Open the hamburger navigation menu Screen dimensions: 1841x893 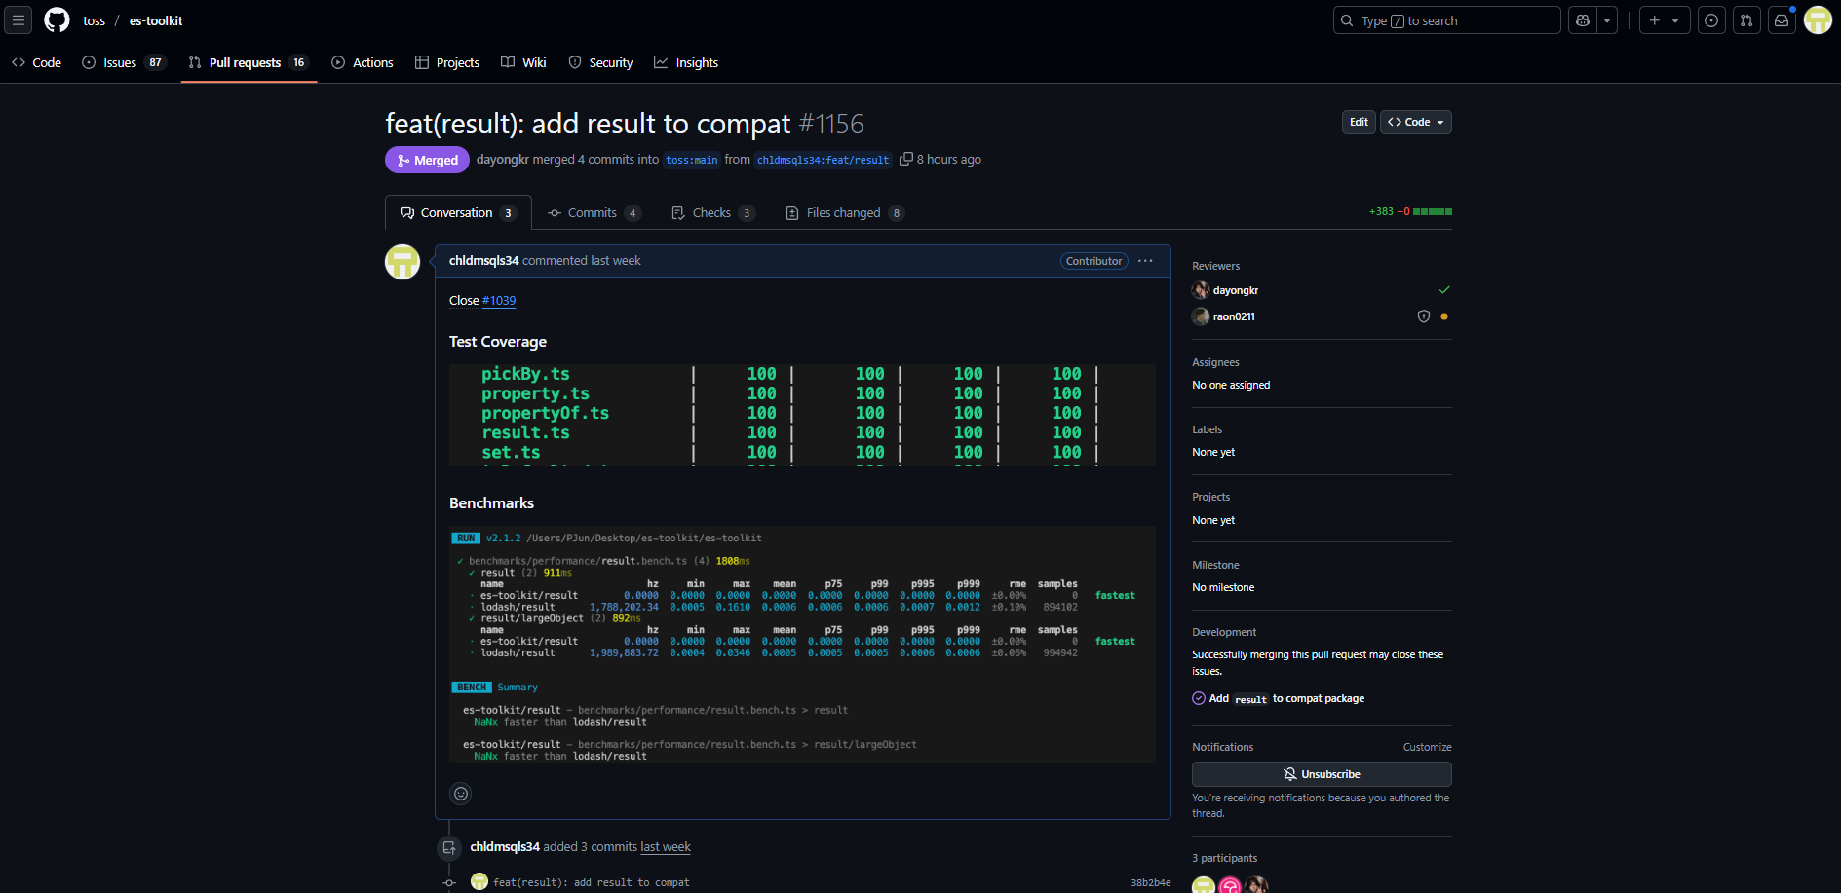pyautogui.click(x=19, y=20)
